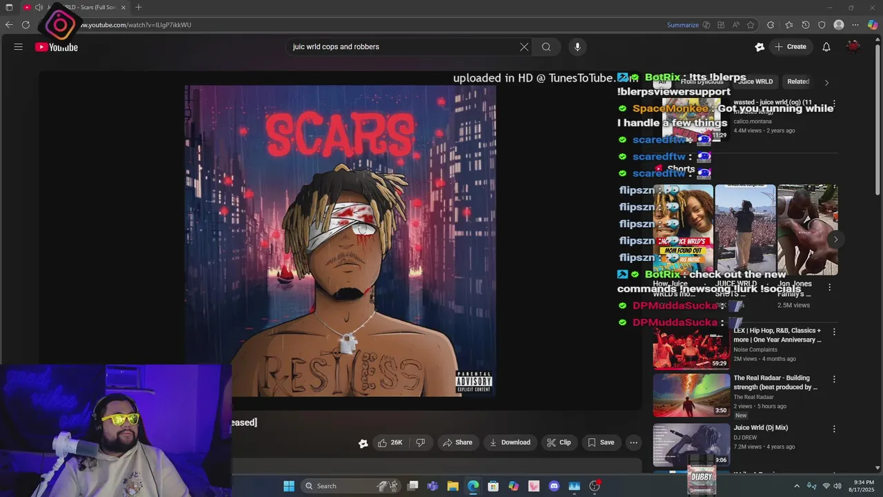Click the browser address bar URL
Image resolution: width=883 pixels, height=497 pixels.
(136, 25)
